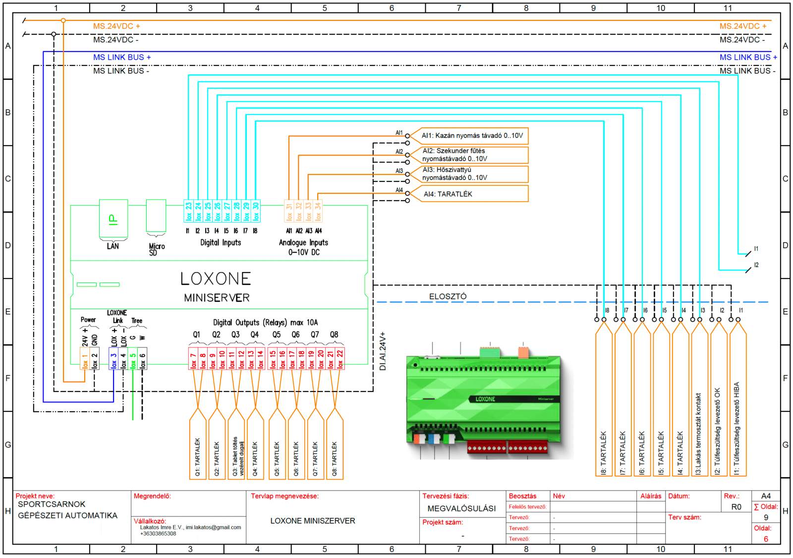
Task: Click the ELOSZTÓ dashed line label
Action: 448,296
